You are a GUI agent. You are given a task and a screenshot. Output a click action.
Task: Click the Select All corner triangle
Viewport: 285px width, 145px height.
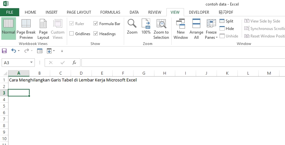click(5, 73)
